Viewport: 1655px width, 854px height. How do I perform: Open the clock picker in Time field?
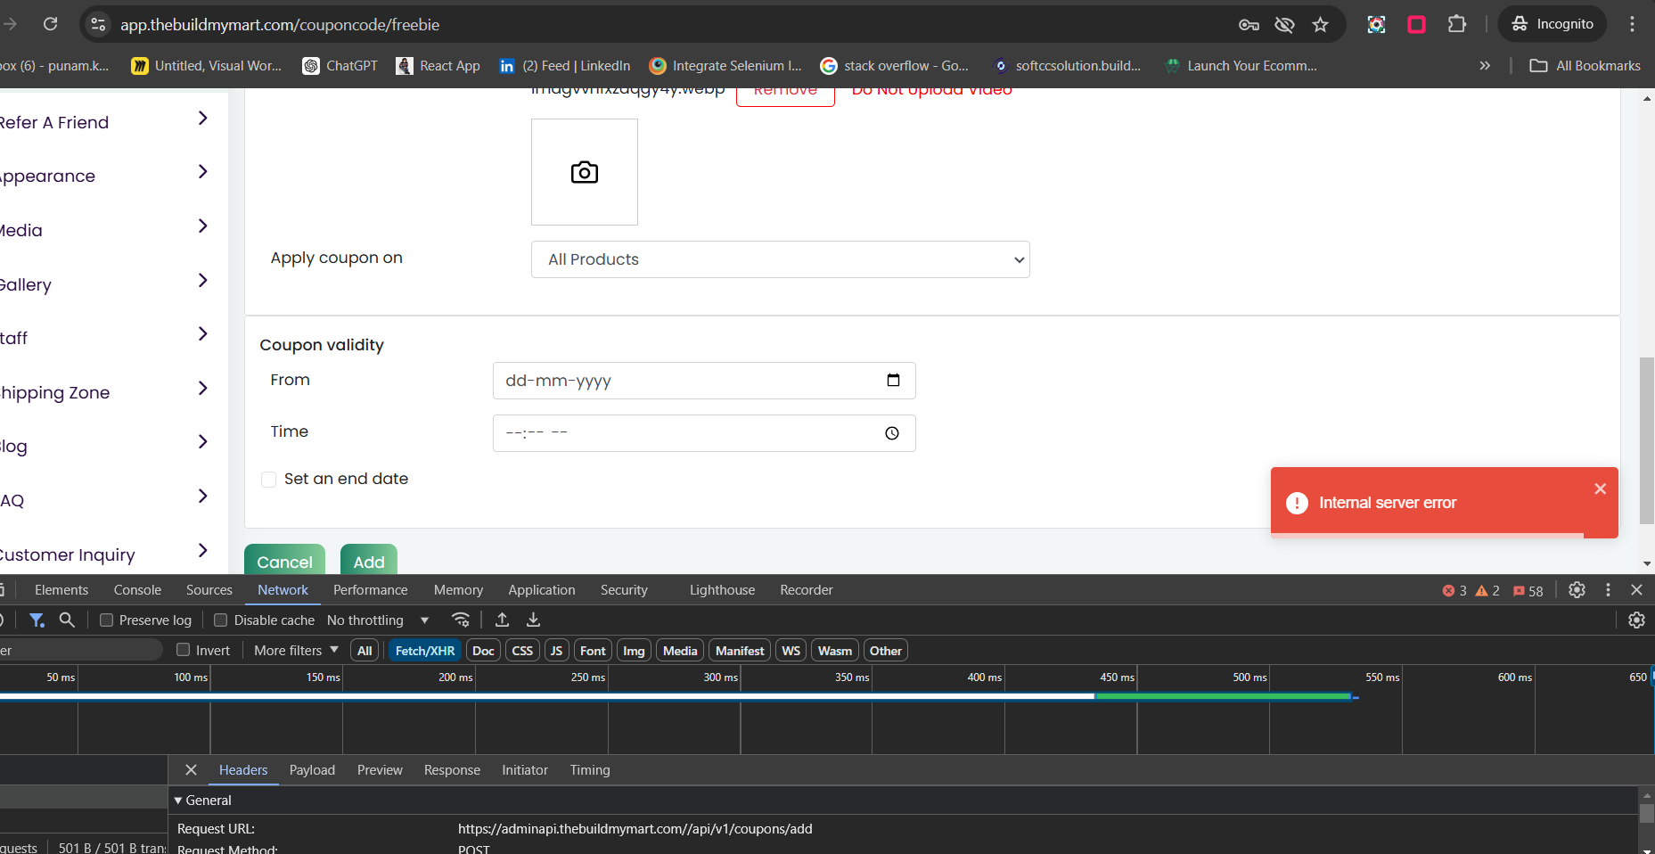point(892,433)
